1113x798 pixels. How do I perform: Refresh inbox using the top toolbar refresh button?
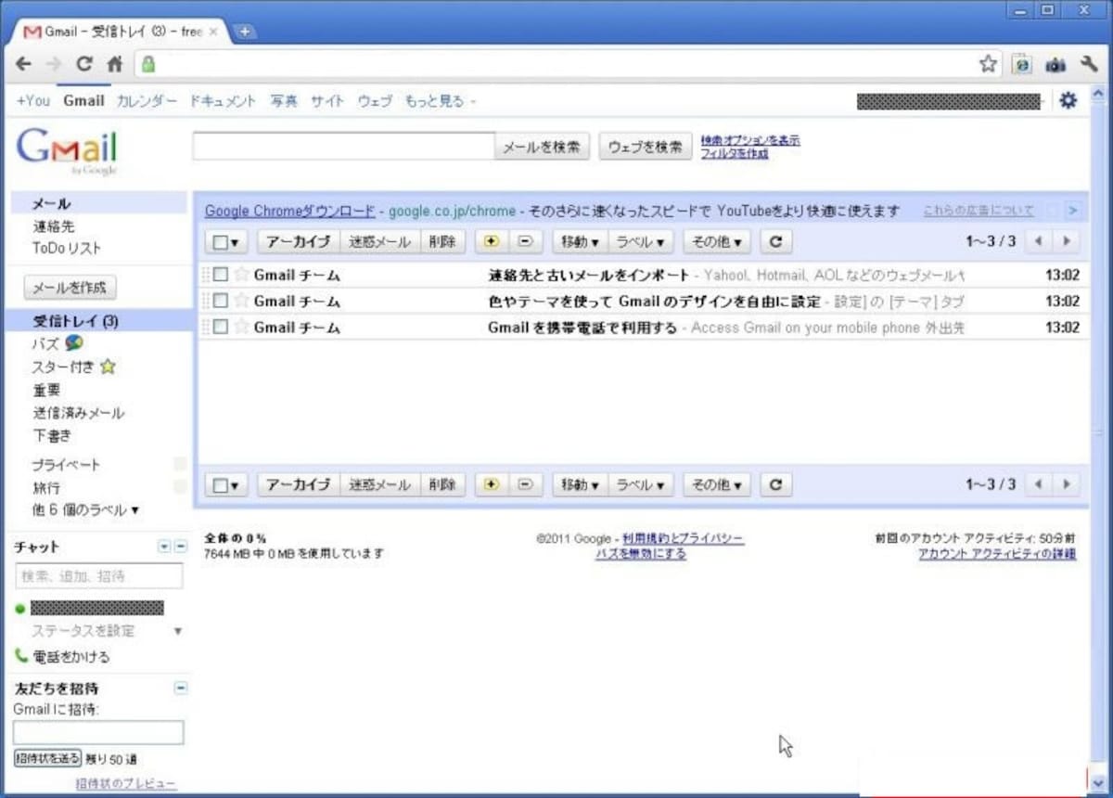(x=776, y=241)
